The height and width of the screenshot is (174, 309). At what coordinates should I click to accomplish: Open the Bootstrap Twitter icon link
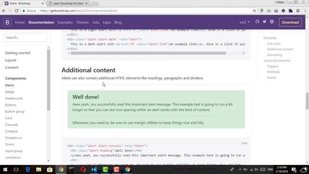point(265,22)
